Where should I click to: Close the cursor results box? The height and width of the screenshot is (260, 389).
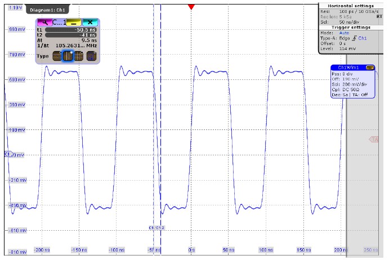pos(88,22)
